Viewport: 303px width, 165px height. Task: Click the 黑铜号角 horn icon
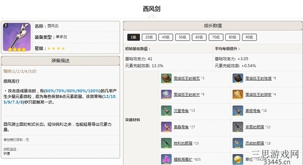(238, 111)
